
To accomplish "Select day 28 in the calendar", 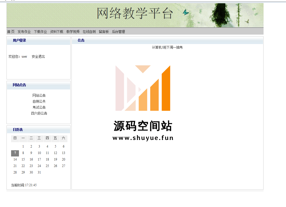I will (15, 172).
